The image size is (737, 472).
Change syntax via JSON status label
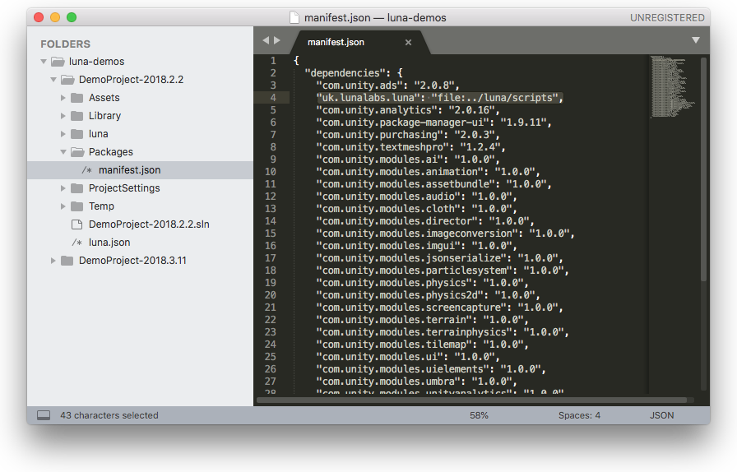(x=661, y=415)
